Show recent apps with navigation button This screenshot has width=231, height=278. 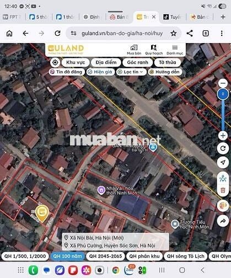pos(162,270)
